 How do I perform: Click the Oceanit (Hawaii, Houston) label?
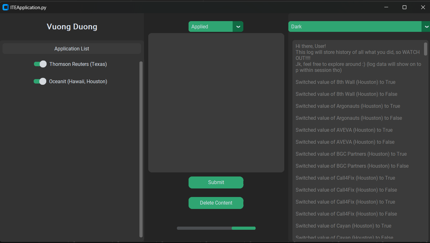77,81
